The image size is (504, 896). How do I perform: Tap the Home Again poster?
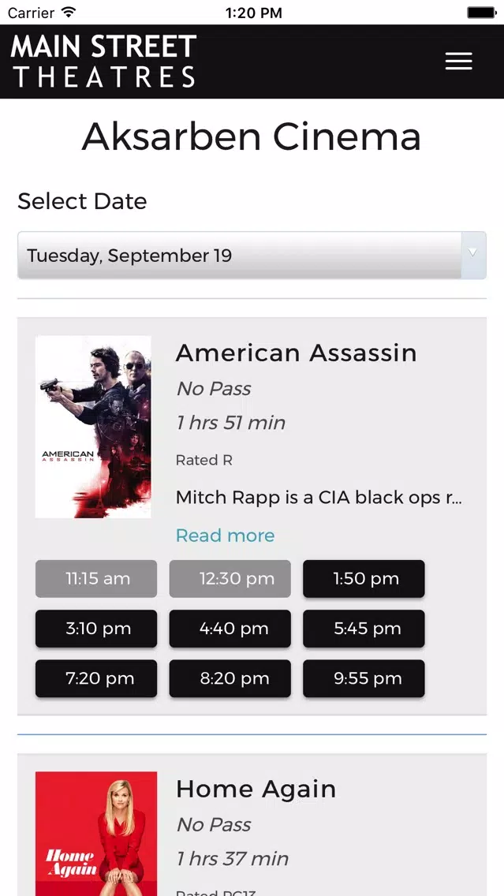point(96,834)
